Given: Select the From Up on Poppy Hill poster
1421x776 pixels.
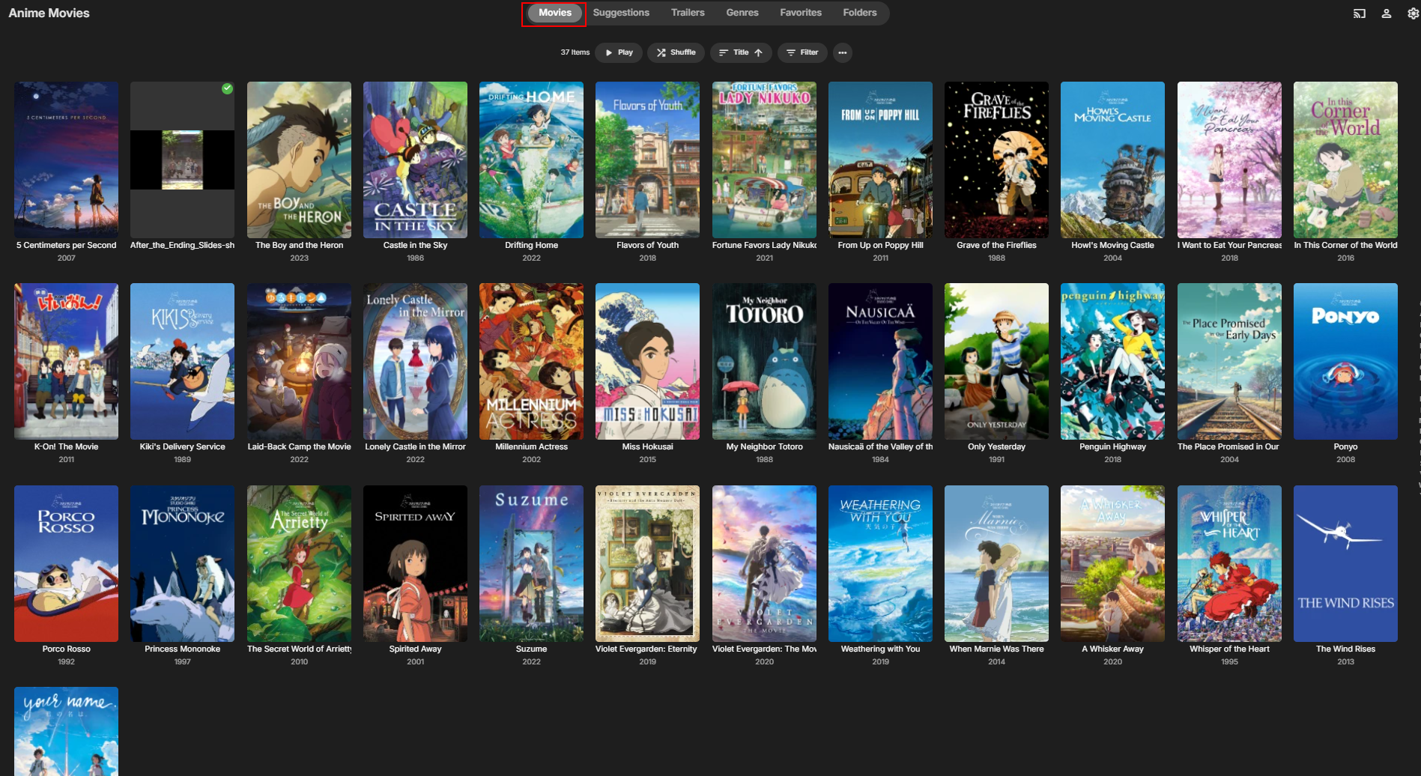Looking at the screenshot, I should (x=880, y=160).
